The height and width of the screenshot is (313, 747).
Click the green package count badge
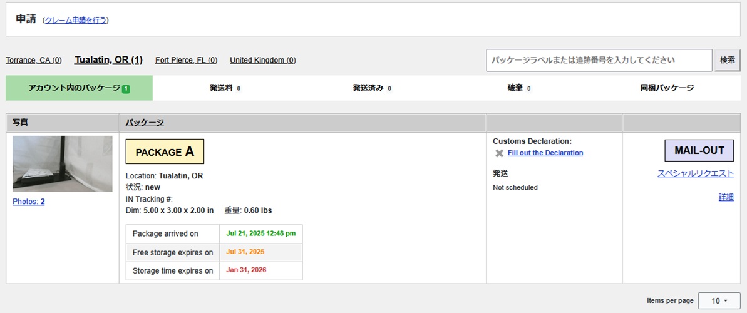coord(126,89)
